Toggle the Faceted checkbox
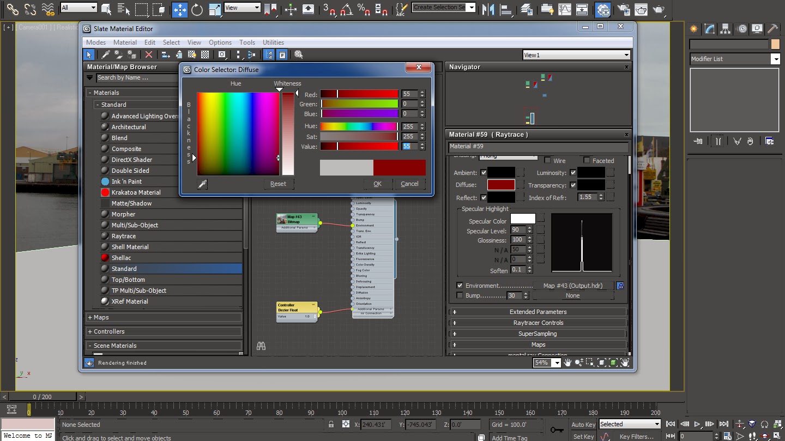The height and width of the screenshot is (441, 785). click(587, 160)
